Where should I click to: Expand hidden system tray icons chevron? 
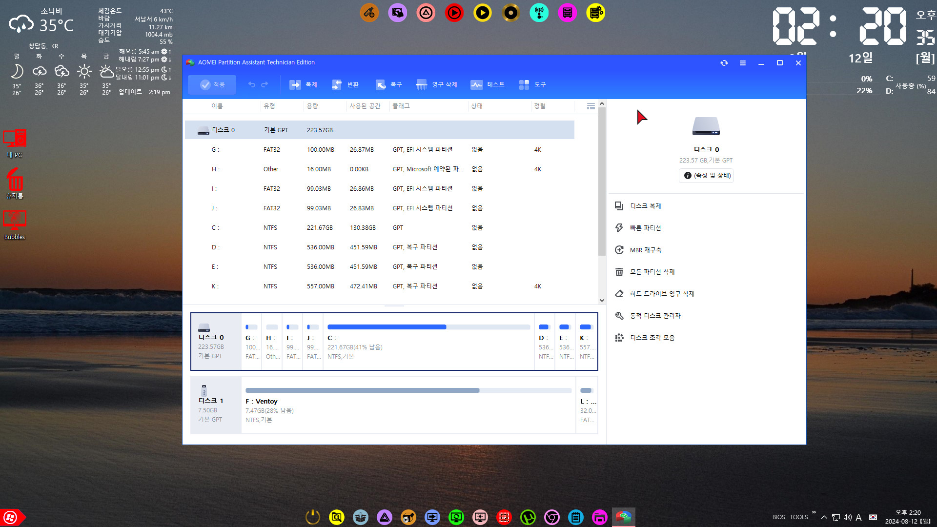pyautogui.click(x=824, y=517)
